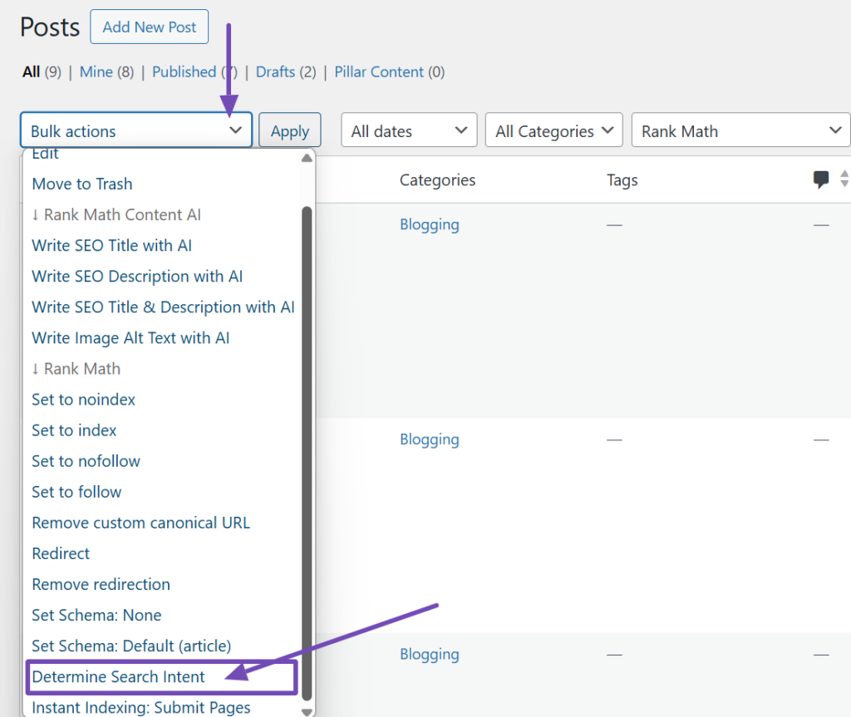Click the Tags column header
This screenshot has width=851, height=717.
coord(622,180)
